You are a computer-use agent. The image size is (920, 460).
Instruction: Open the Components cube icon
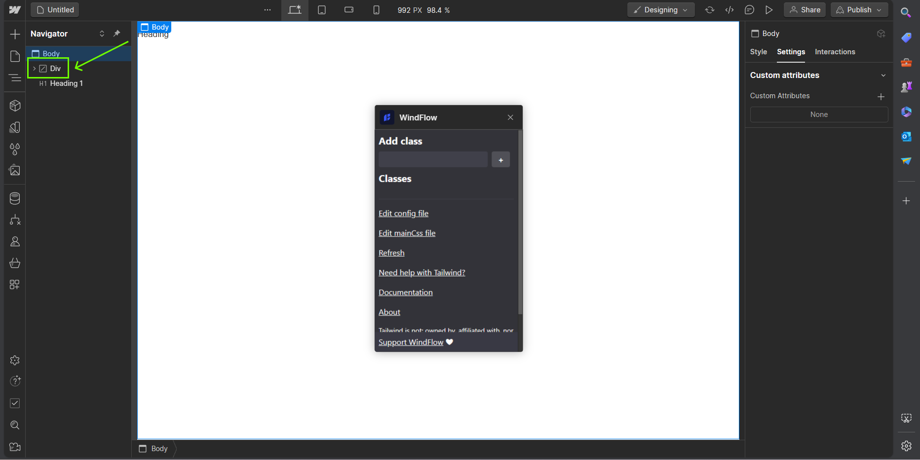click(15, 106)
